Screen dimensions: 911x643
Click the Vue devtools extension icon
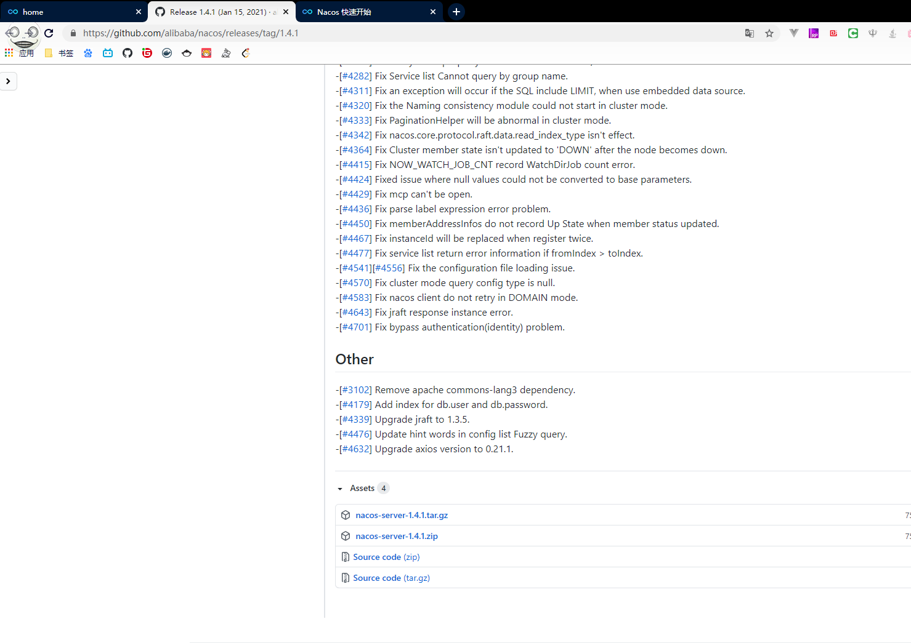794,33
